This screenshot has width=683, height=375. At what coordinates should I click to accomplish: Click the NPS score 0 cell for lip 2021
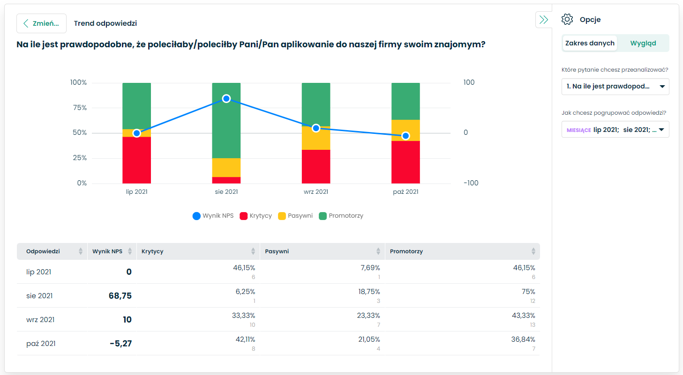pyautogui.click(x=129, y=272)
